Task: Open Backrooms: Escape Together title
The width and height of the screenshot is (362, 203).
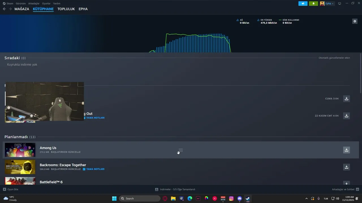Action: 63,165
